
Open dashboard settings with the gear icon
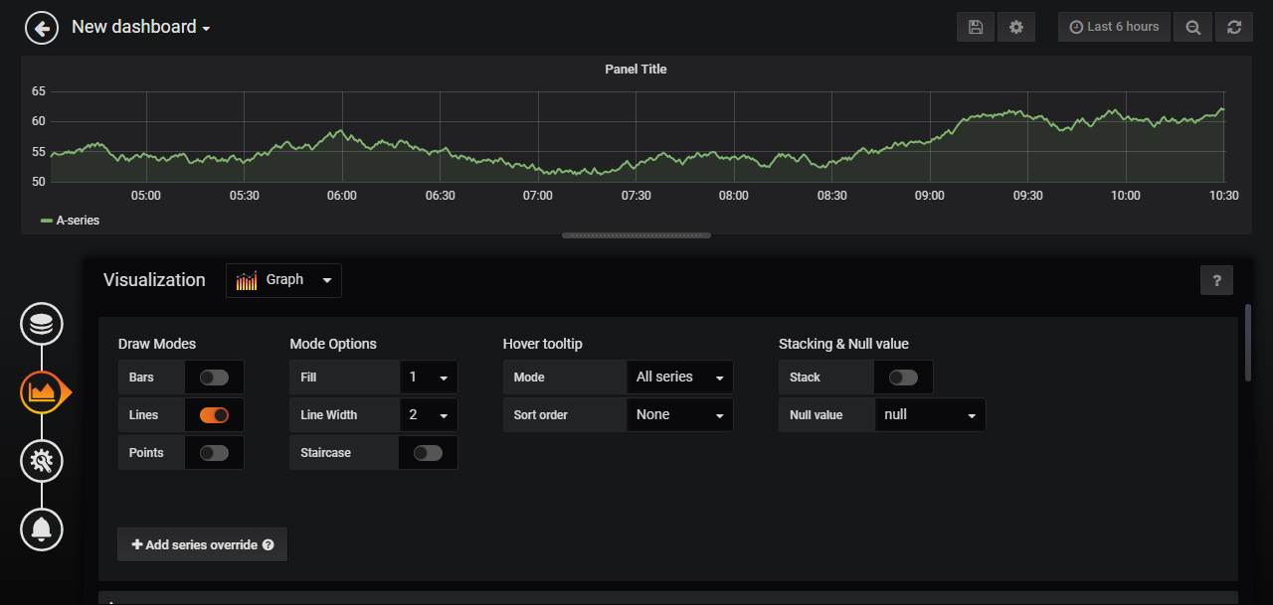tap(1015, 27)
